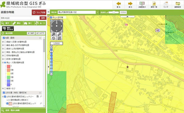Open the 属性一覧 attribute list
Viewport: 184px width, 113px height.
pos(154,5)
